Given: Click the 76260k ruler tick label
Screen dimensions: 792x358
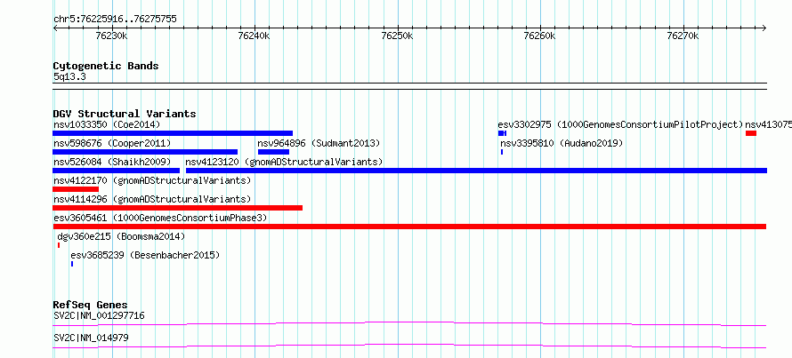Looking at the screenshot, I should (x=539, y=36).
